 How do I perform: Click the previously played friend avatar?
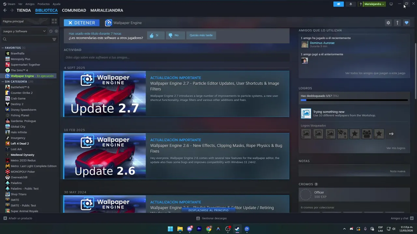(305, 61)
